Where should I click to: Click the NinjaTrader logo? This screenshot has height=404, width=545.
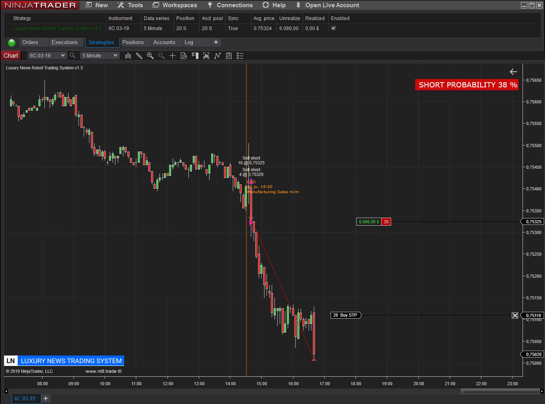point(40,5)
